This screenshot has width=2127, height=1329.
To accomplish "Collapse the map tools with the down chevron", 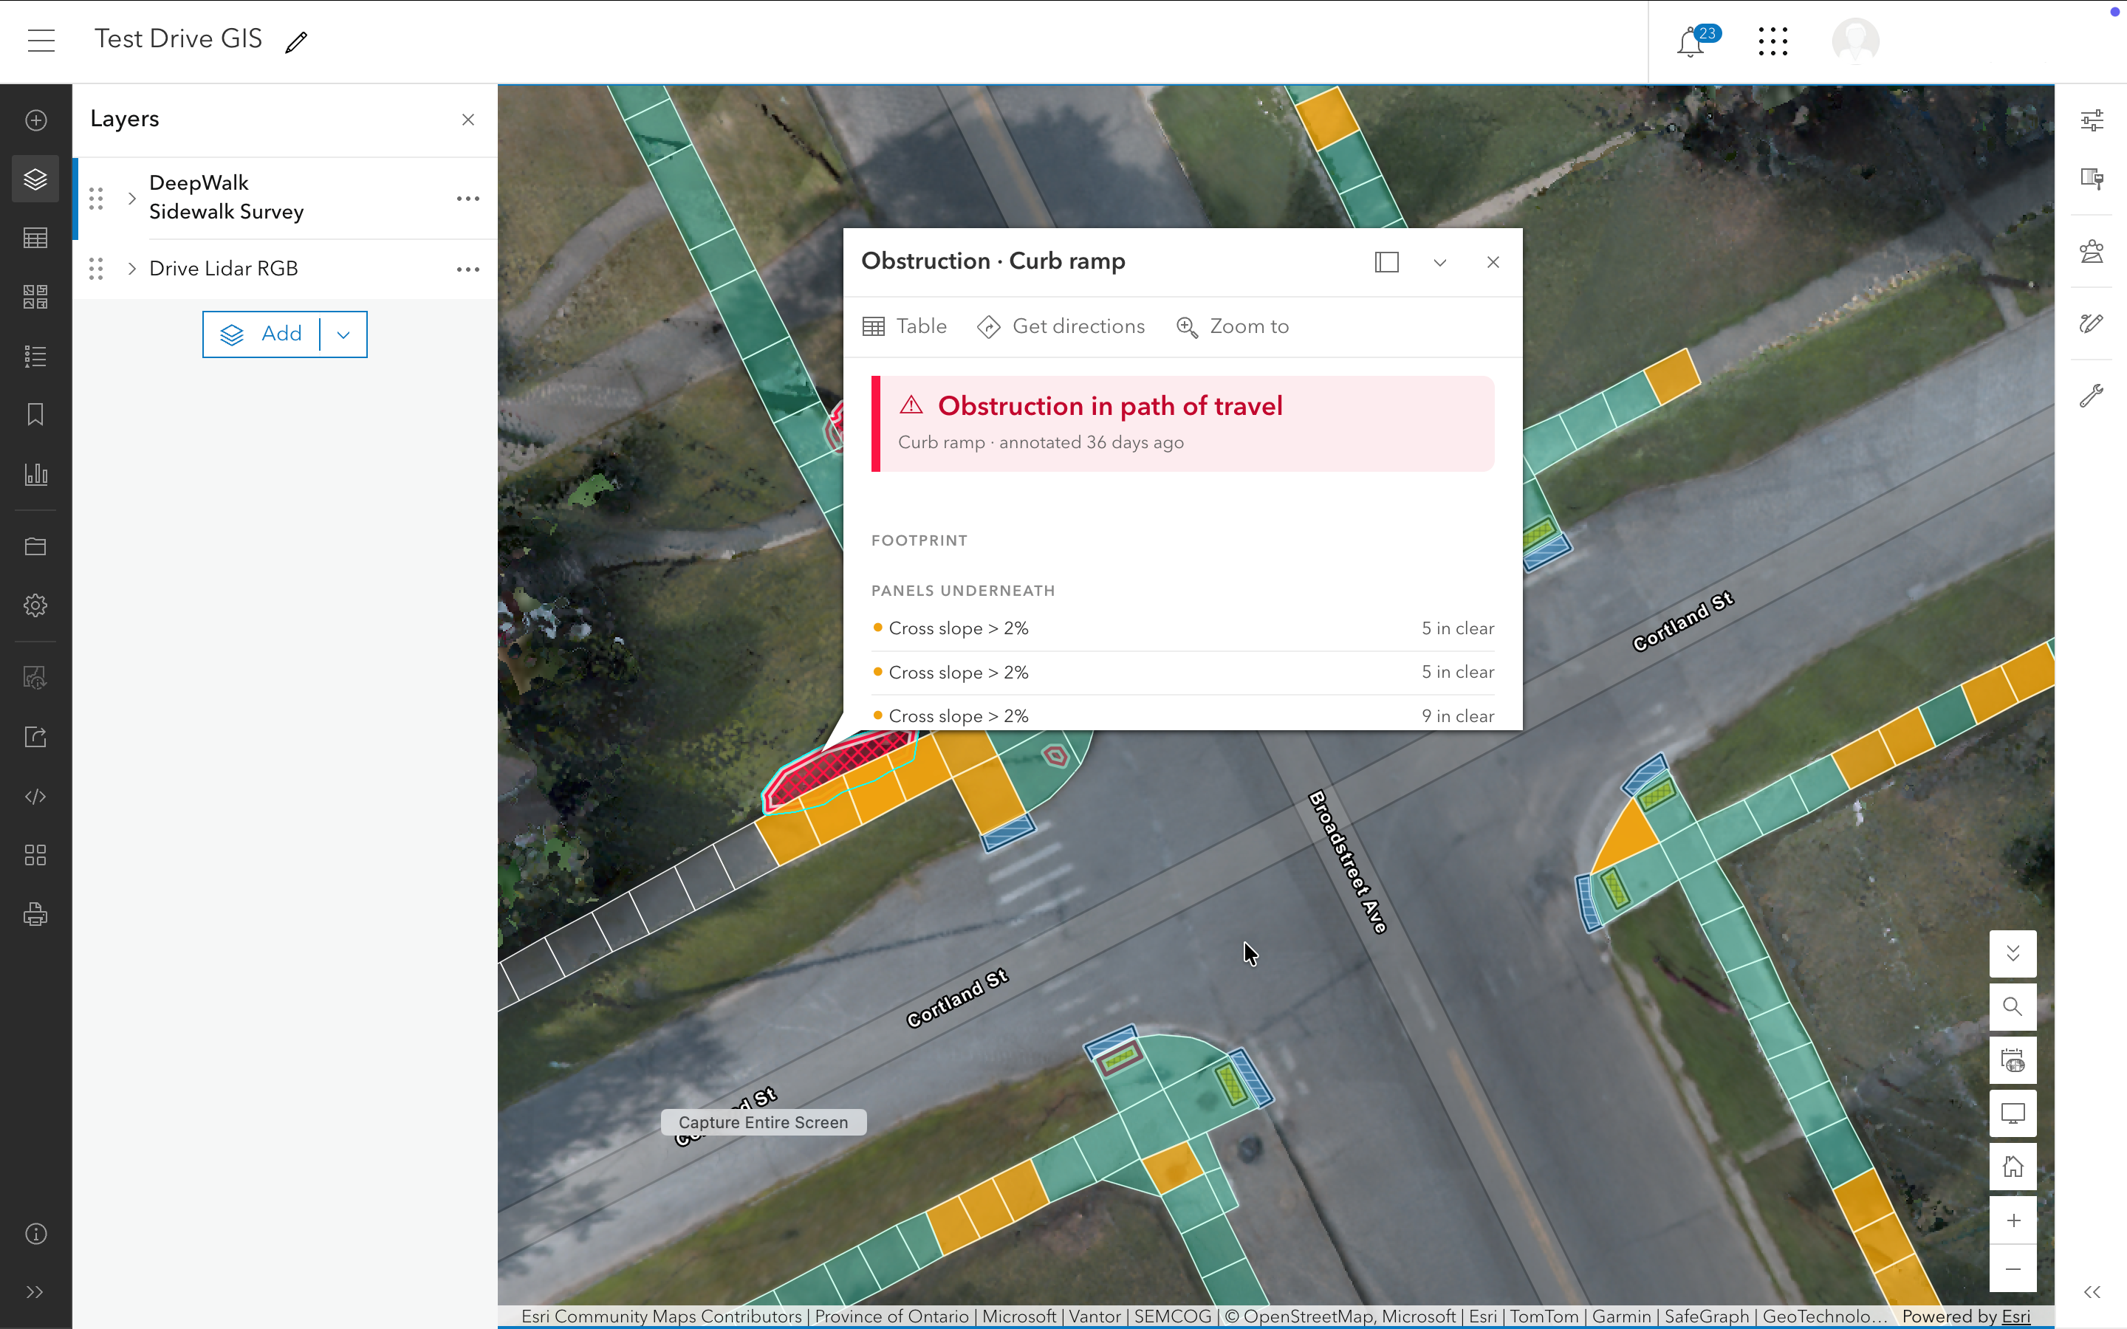I will point(2013,954).
